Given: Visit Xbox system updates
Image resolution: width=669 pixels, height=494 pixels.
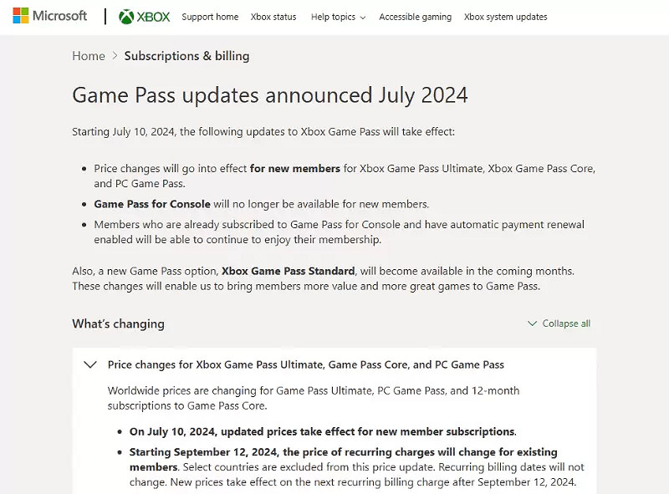Looking at the screenshot, I should coord(505,17).
